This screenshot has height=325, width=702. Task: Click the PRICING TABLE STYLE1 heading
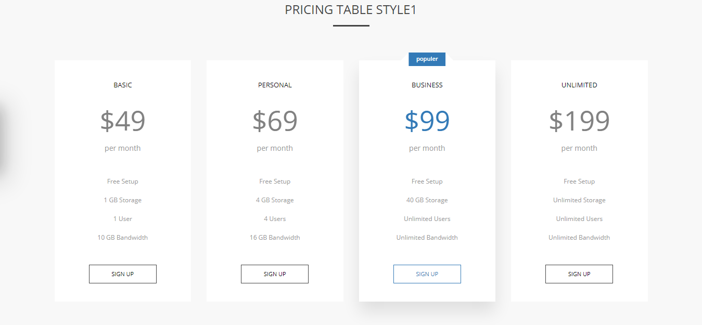click(351, 9)
